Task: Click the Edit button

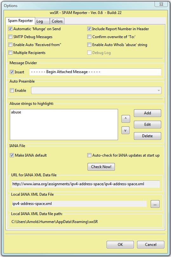Action: 148,125
